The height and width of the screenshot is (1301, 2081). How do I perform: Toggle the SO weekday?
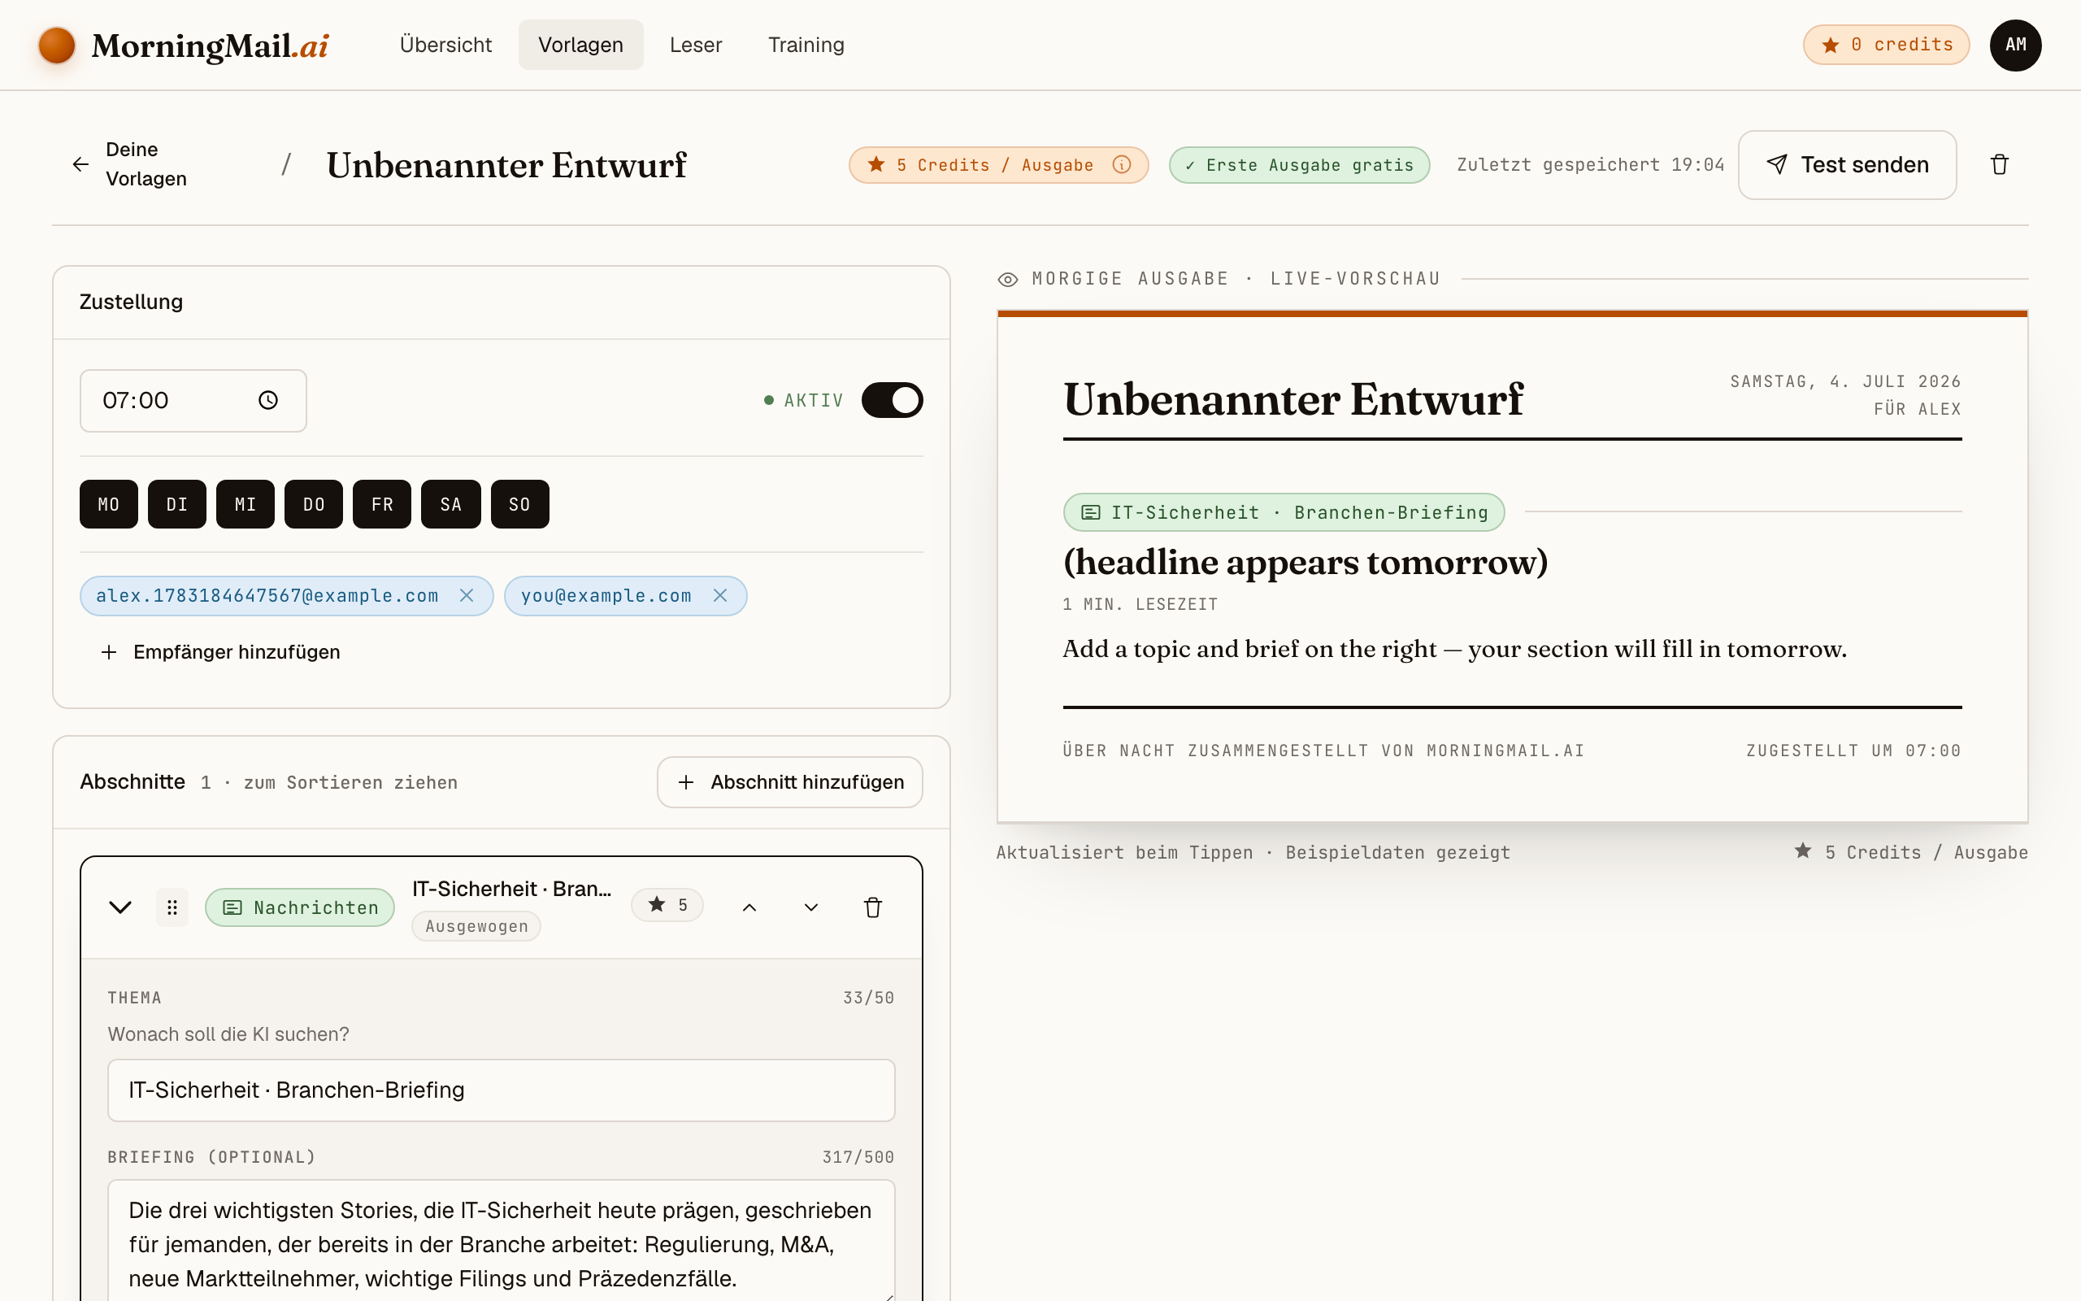click(x=519, y=504)
